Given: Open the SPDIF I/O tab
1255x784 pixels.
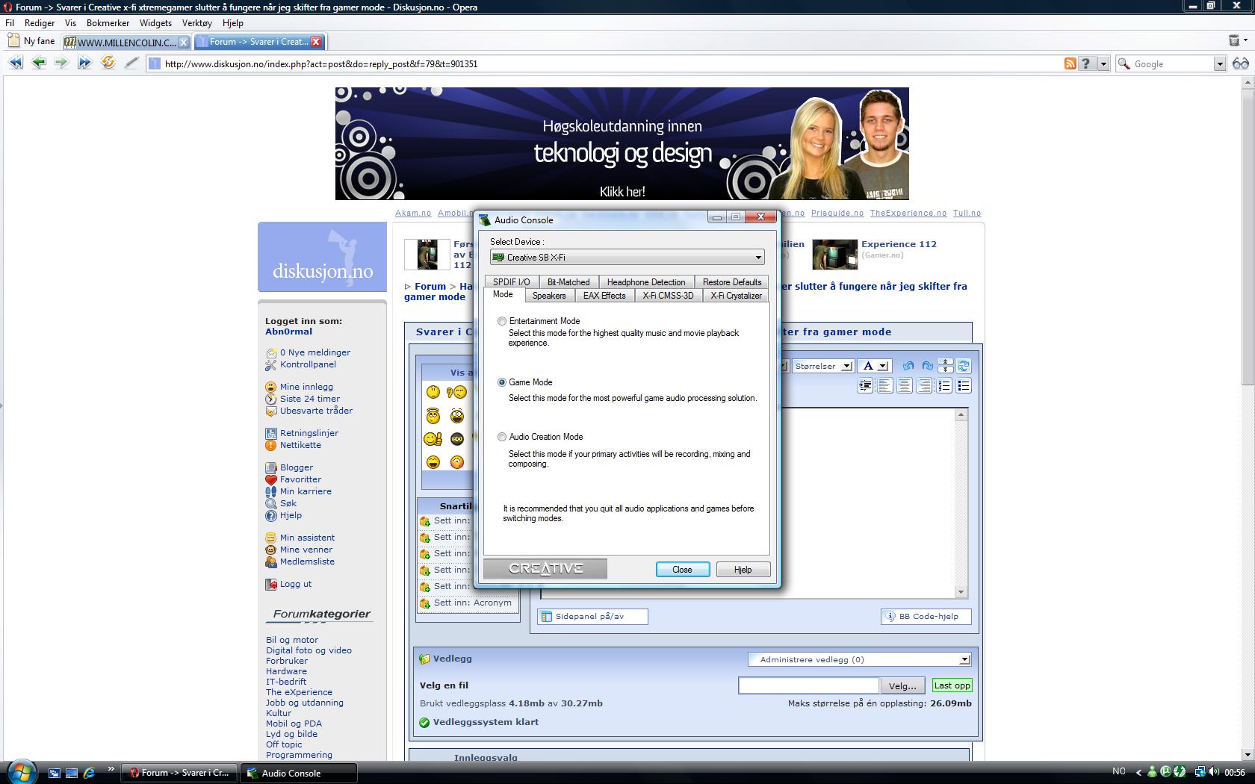Looking at the screenshot, I should [511, 282].
